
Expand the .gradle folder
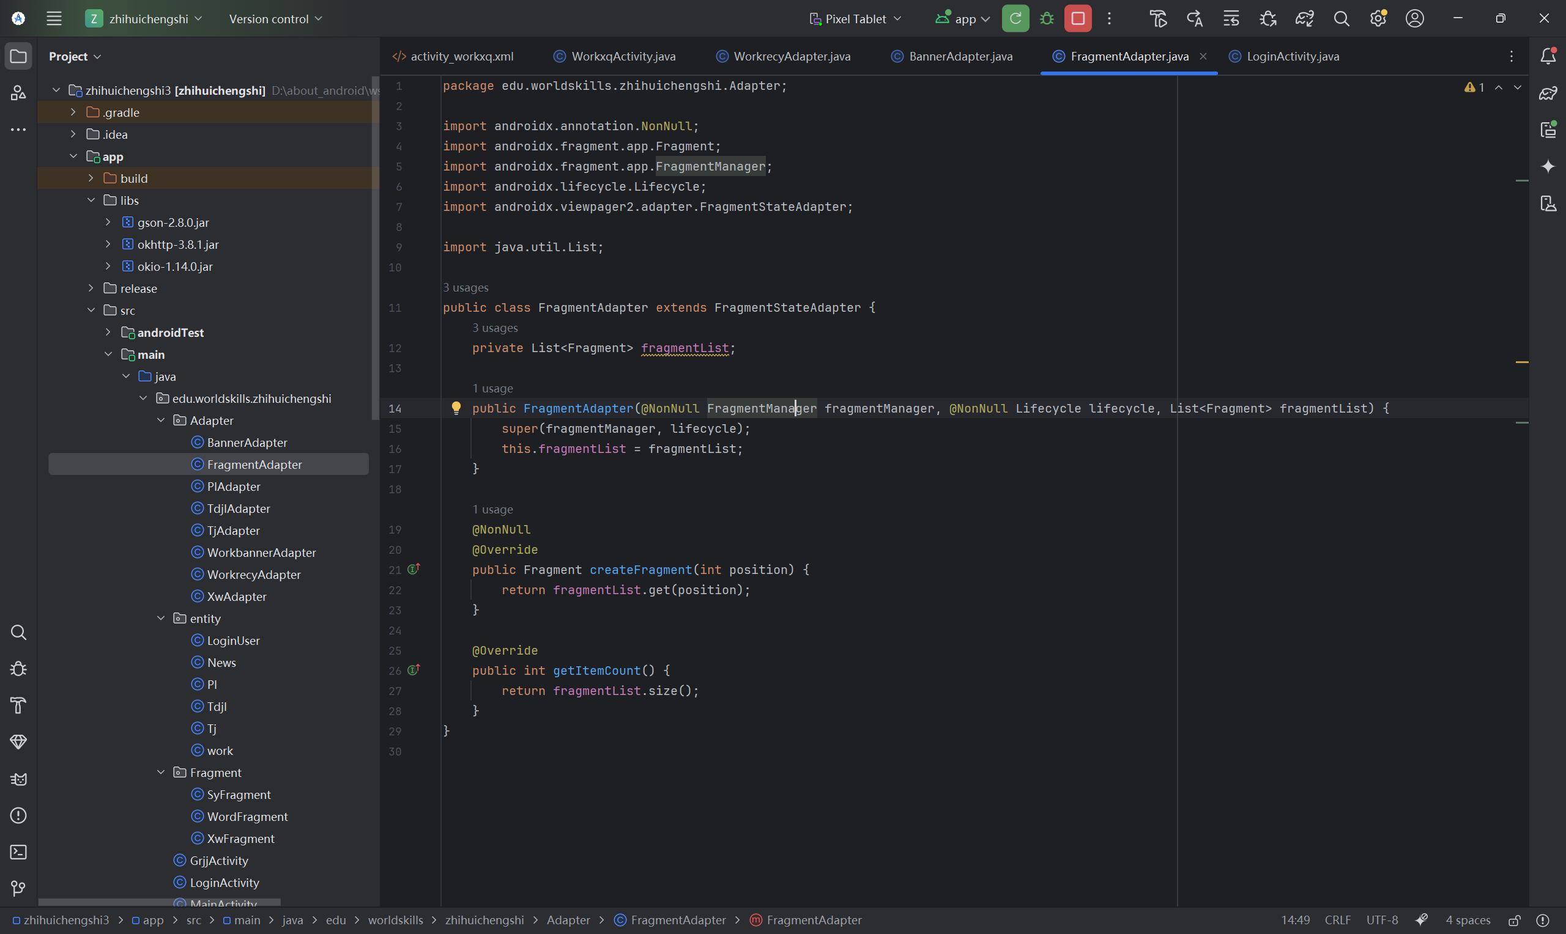pos(73,112)
